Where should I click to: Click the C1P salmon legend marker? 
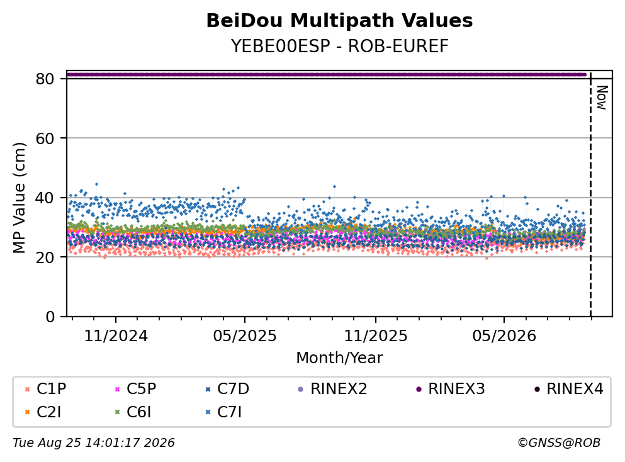click(x=28, y=389)
